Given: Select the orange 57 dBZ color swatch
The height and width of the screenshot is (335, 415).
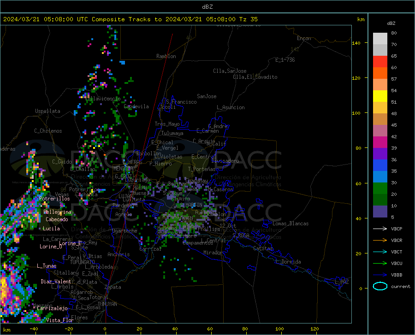Looking at the screenshot, I should [380, 73].
